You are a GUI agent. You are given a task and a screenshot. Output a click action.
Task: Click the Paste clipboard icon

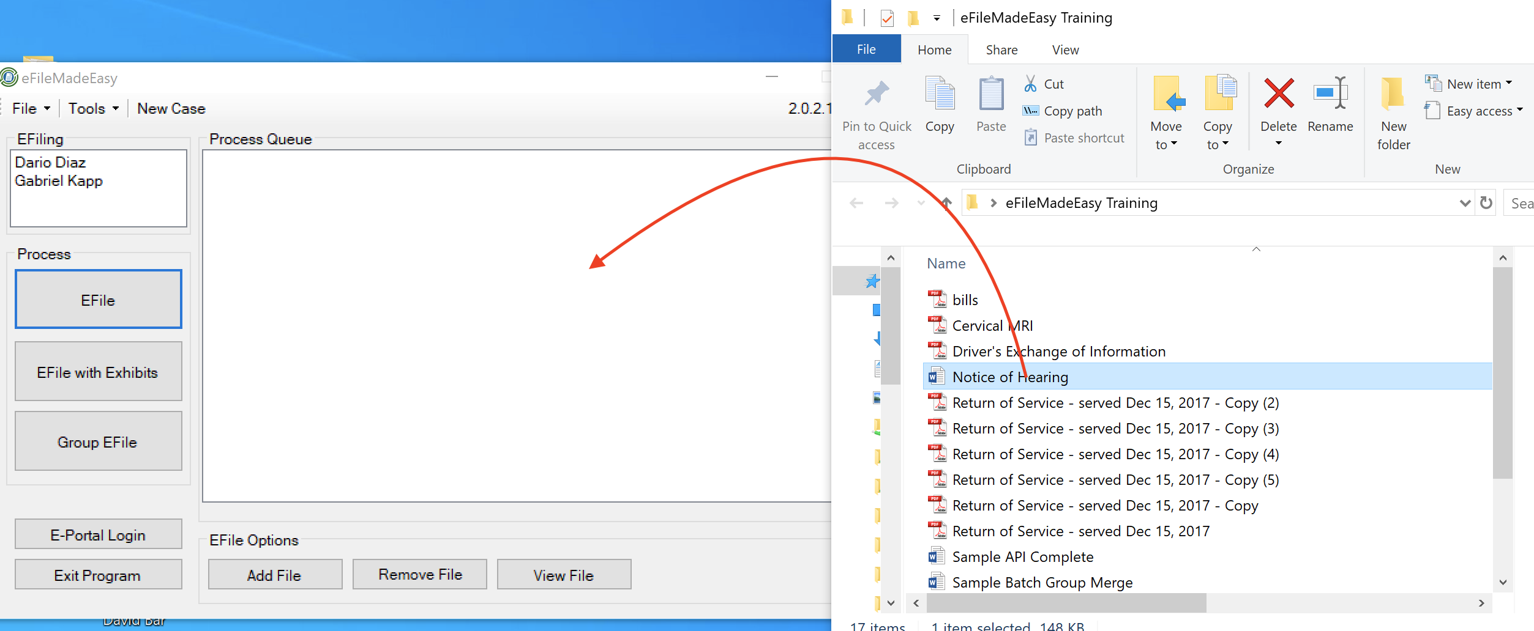(991, 94)
